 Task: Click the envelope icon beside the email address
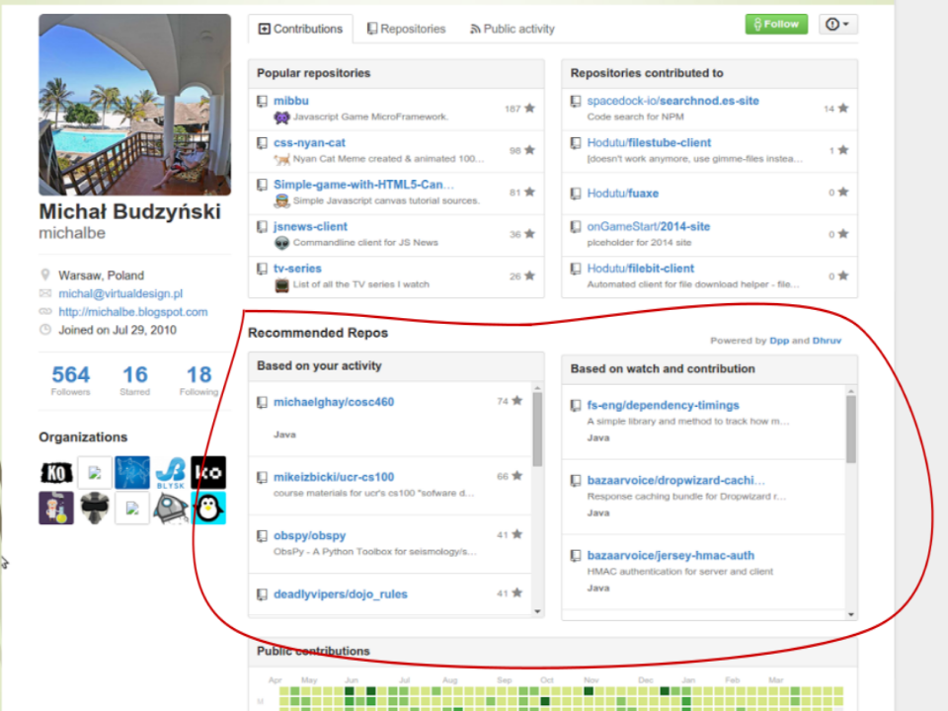(x=45, y=293)
